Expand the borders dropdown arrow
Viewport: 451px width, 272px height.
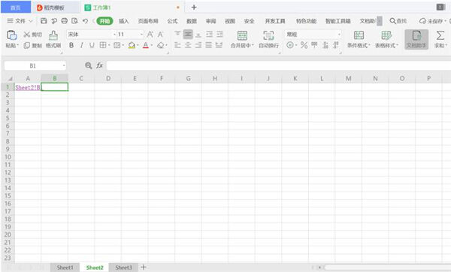109,45
